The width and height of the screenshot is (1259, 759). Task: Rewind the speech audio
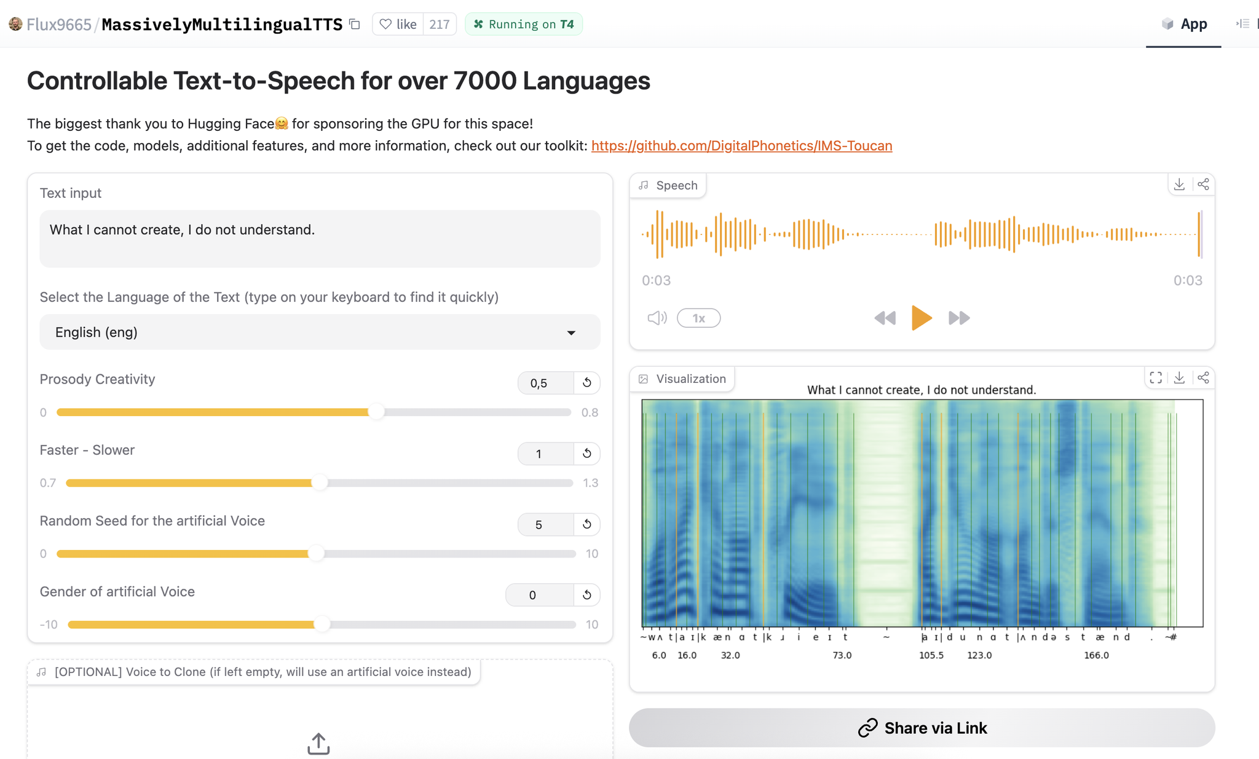coord(885,318)
